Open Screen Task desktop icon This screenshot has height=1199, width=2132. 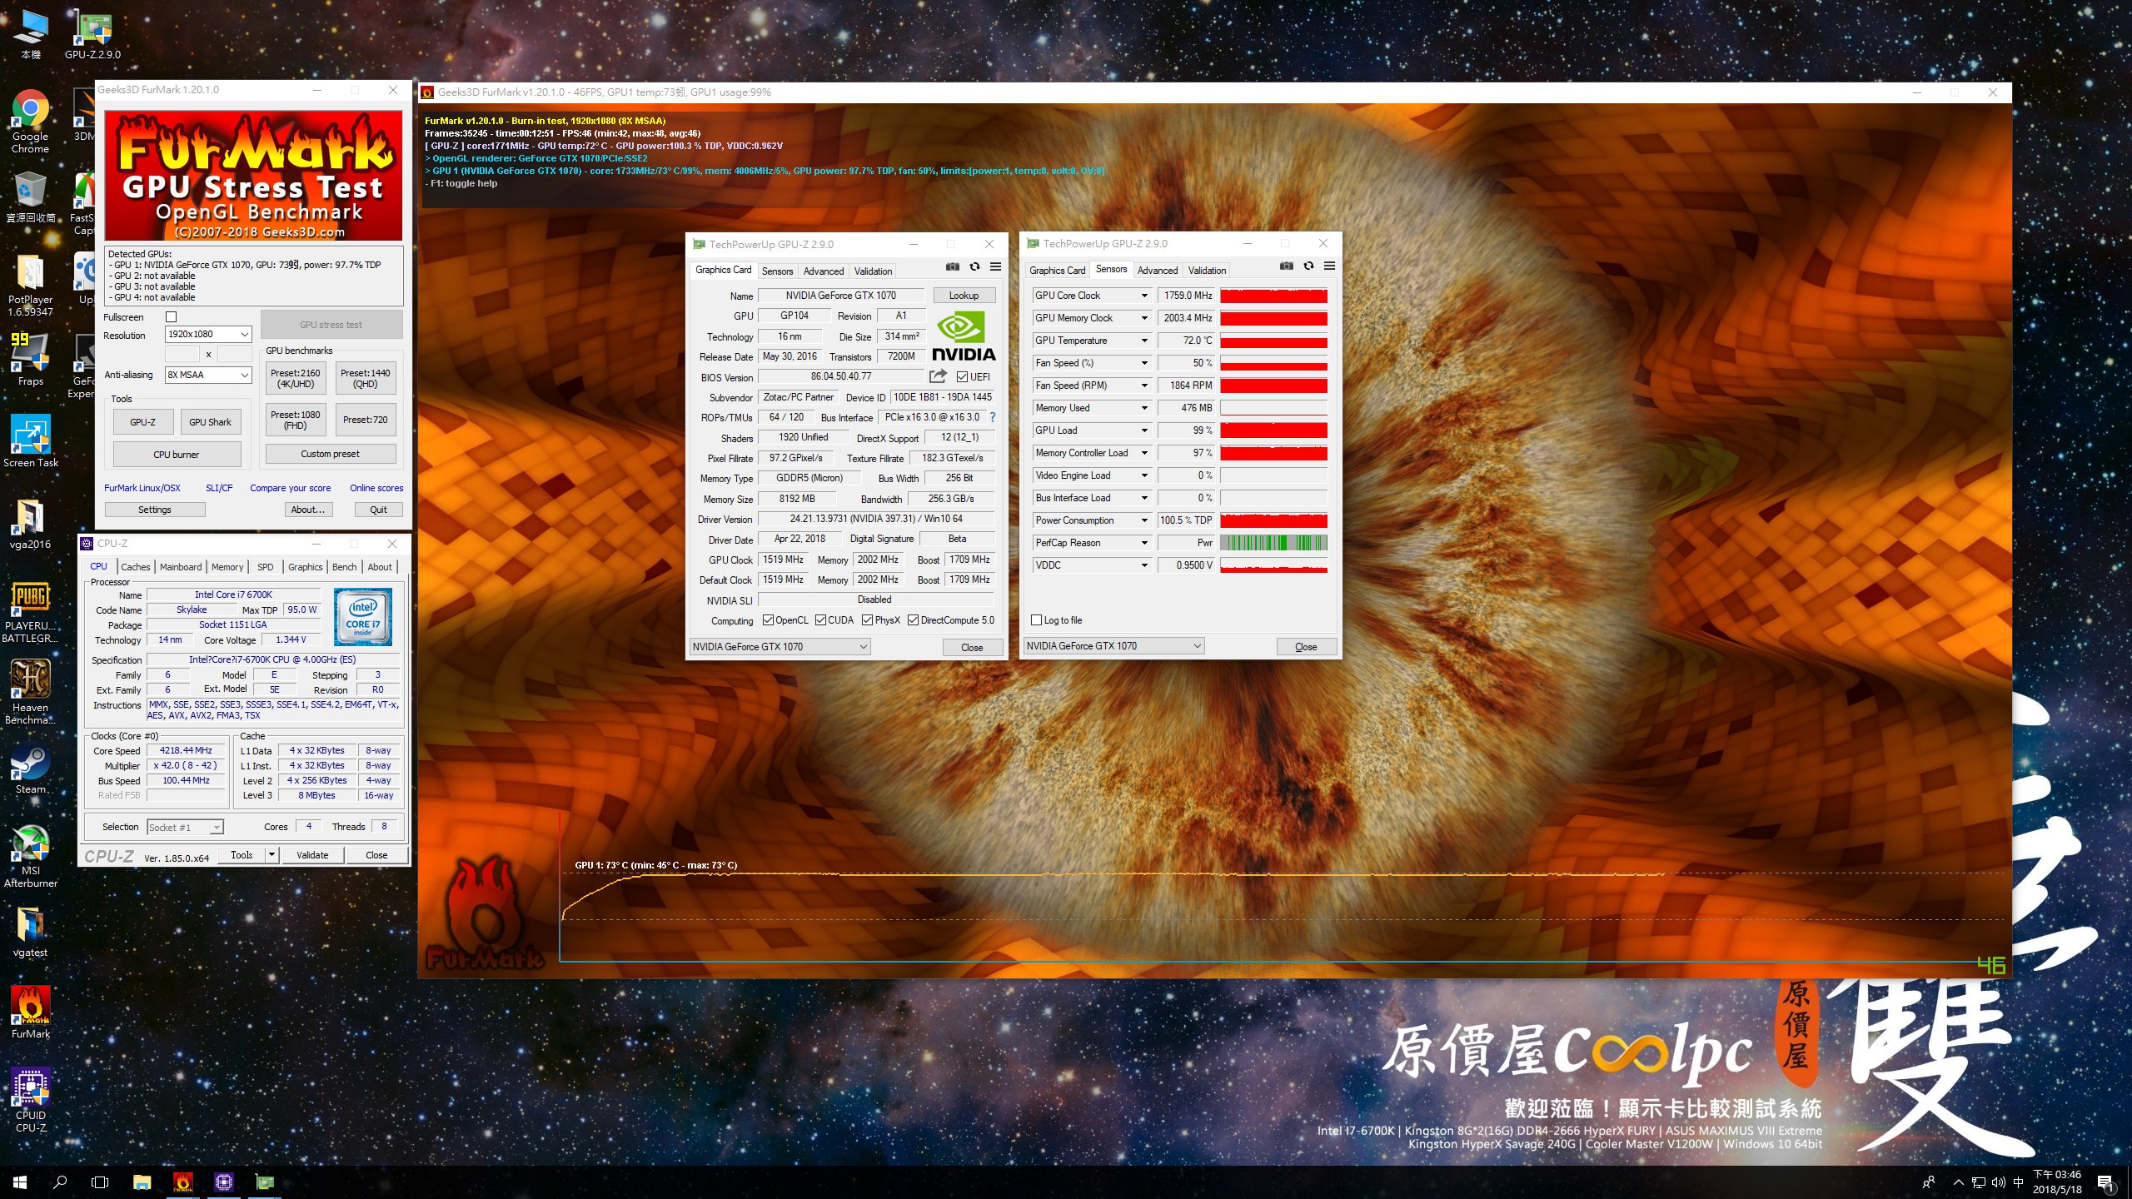(31, 441)
